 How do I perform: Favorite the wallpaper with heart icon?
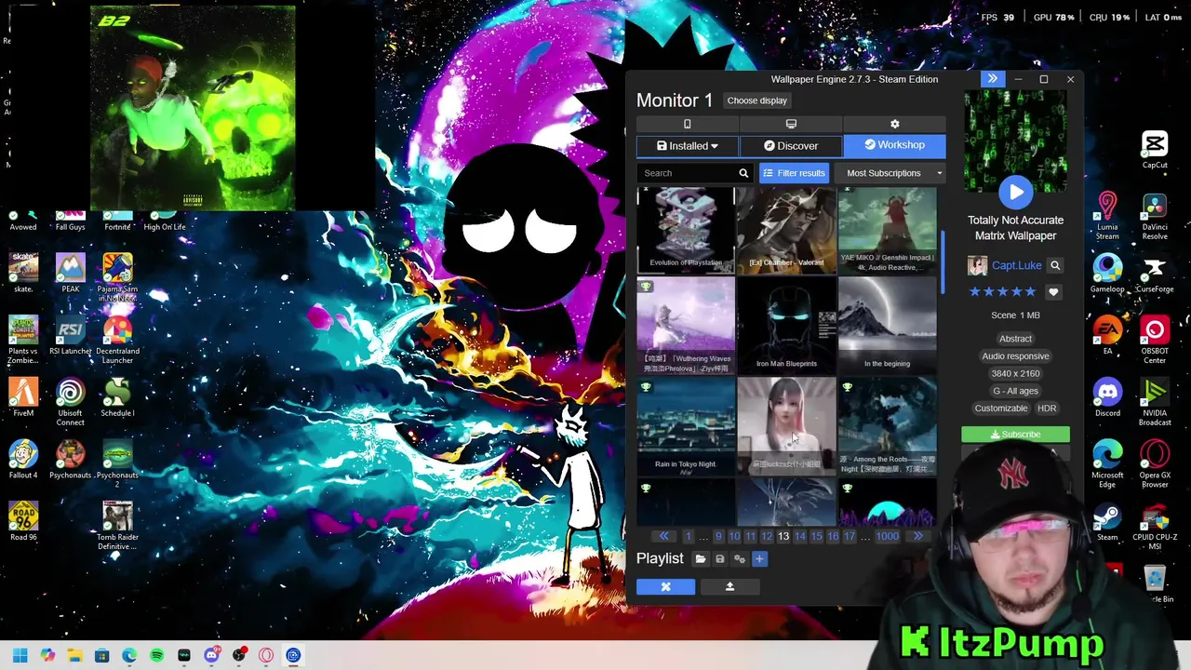(1053, 292)
